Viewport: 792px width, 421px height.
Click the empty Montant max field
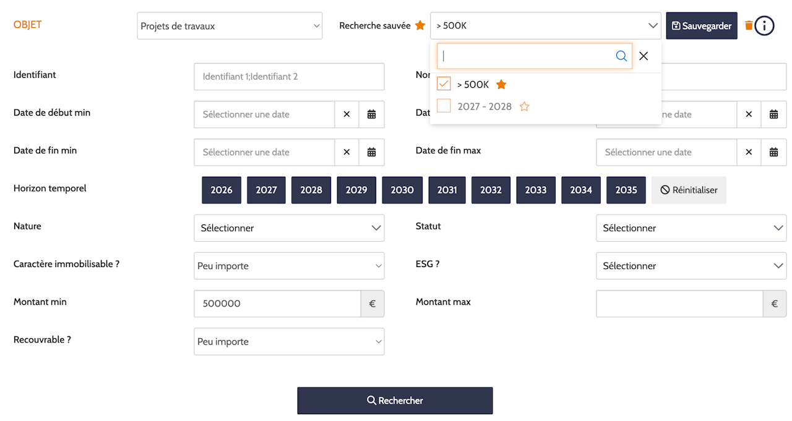[x=680, y=304]
